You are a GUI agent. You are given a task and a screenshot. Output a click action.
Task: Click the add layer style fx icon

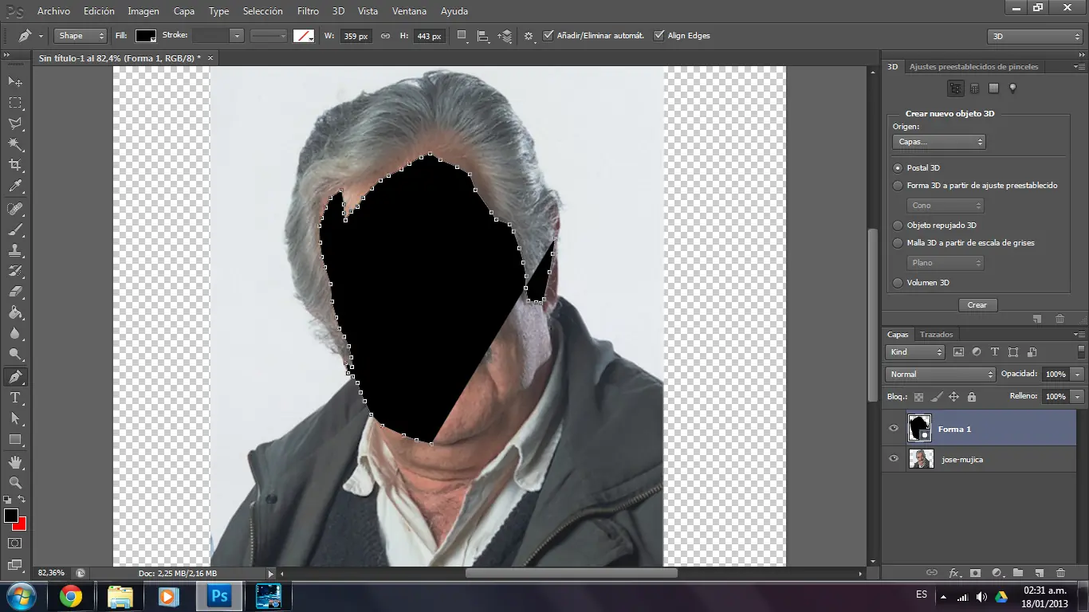click(x=954, y=573)
